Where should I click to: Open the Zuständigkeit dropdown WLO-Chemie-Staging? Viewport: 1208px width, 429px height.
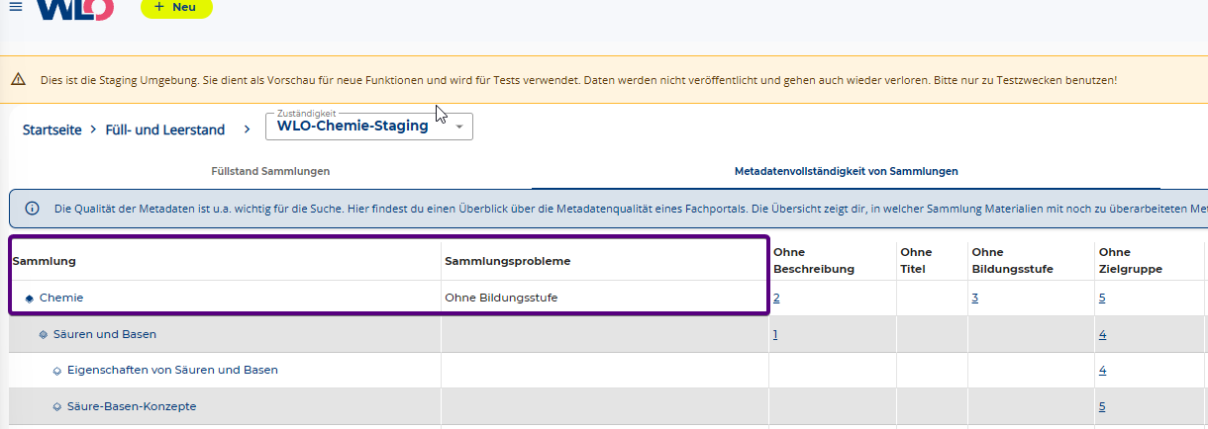[368, 127]
